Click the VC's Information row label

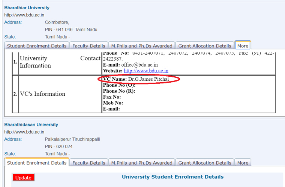42,94
